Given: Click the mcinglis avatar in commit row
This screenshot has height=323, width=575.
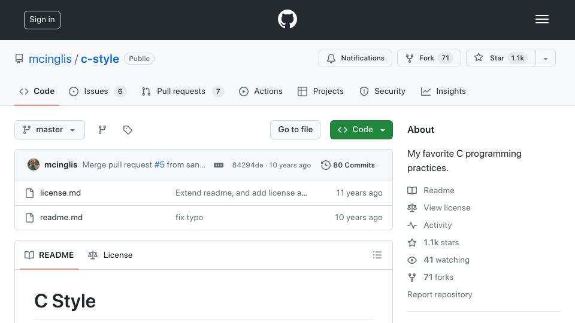Looking at the screenshot, I should (x=34, y=165).
